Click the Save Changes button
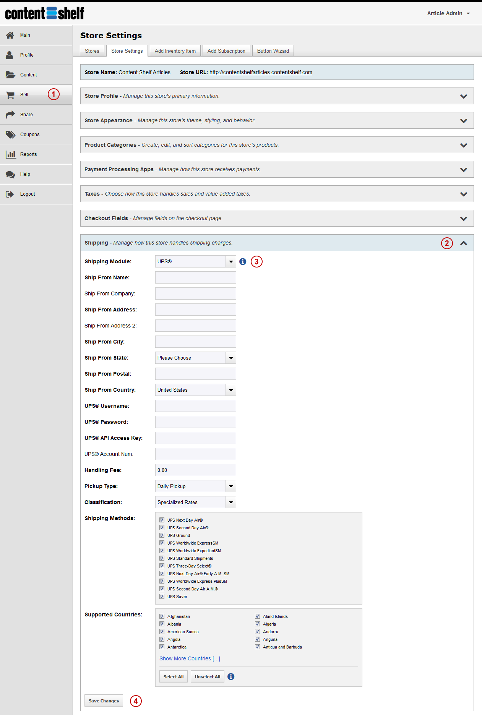This screenshot has height=715, width=482. 104,701
